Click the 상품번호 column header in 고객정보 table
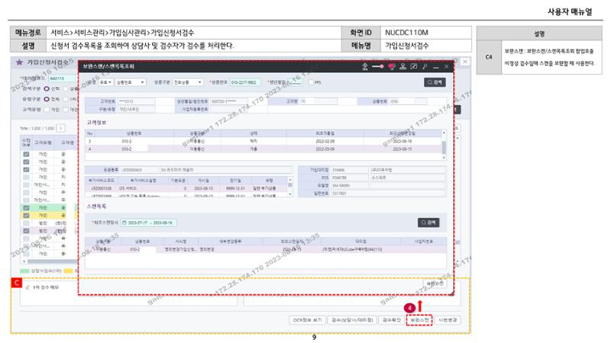The image size is (611, 343). pos(134,133)
